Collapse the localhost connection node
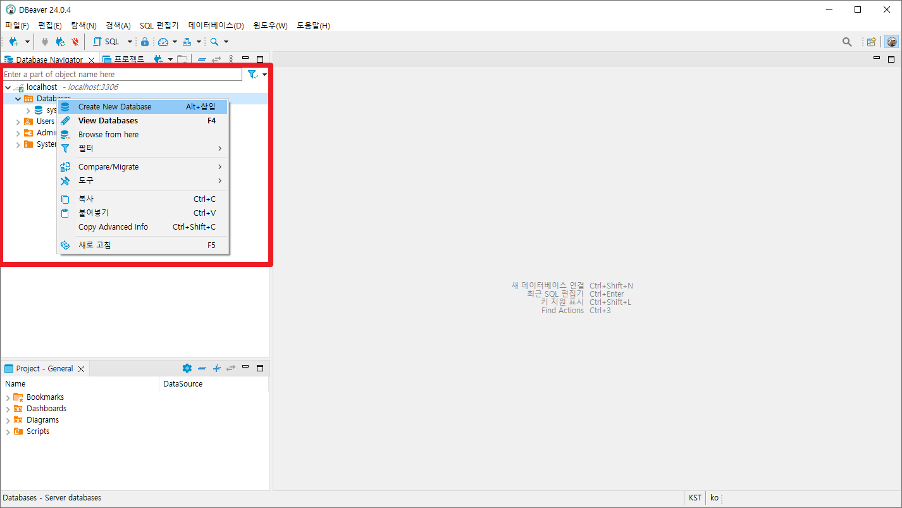Viewport: 902px width, 508px height. (8, 87)
